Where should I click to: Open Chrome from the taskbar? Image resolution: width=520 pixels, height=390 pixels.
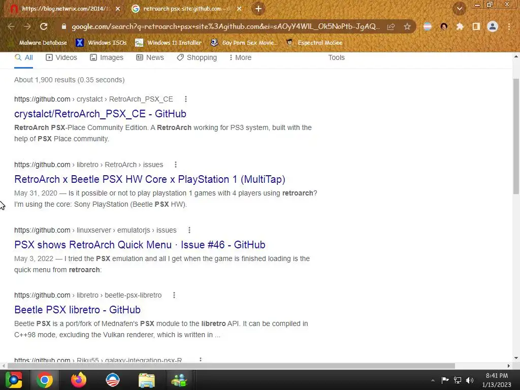click(x=45, y=380)
